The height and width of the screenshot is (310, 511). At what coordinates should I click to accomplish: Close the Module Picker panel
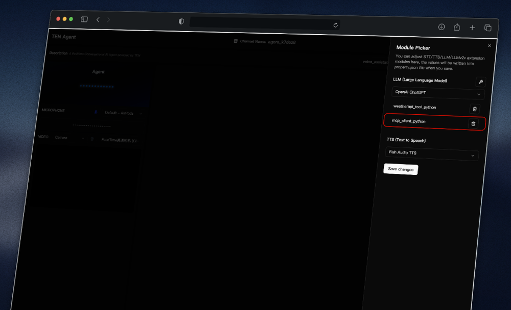tap(489, 46)
